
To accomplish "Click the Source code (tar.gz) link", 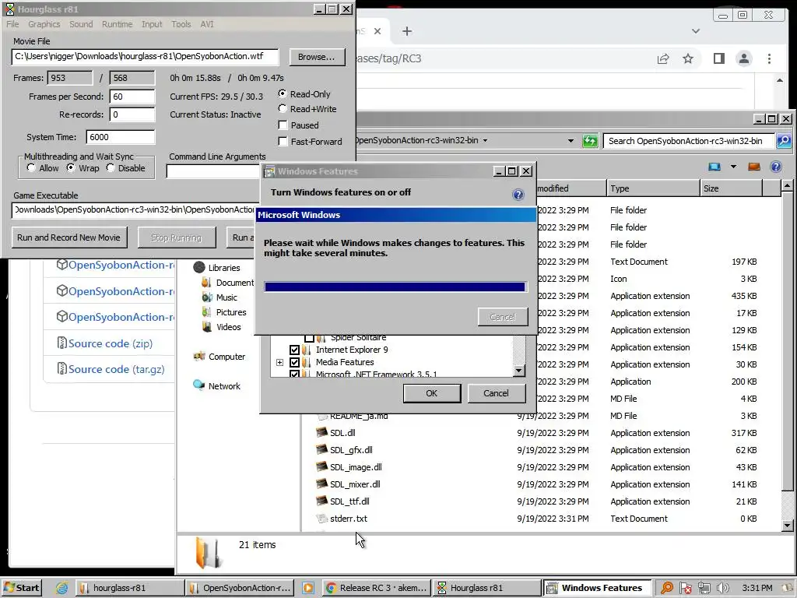I will (x=117, y=370).
